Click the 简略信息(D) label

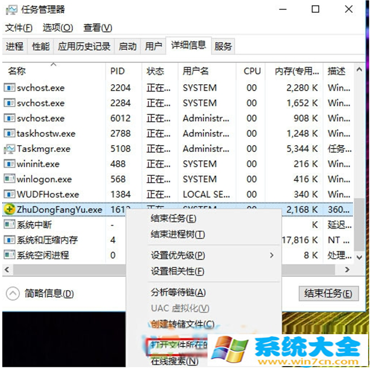coord(49,294)
